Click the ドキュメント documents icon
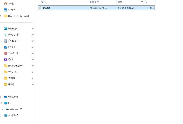Viewport: 183px width, 124px height. (x=6, y=41)
